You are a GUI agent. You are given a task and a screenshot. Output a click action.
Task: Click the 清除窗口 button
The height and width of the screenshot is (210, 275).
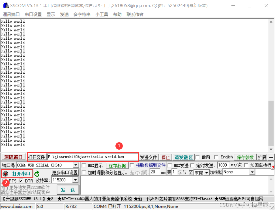14,157
